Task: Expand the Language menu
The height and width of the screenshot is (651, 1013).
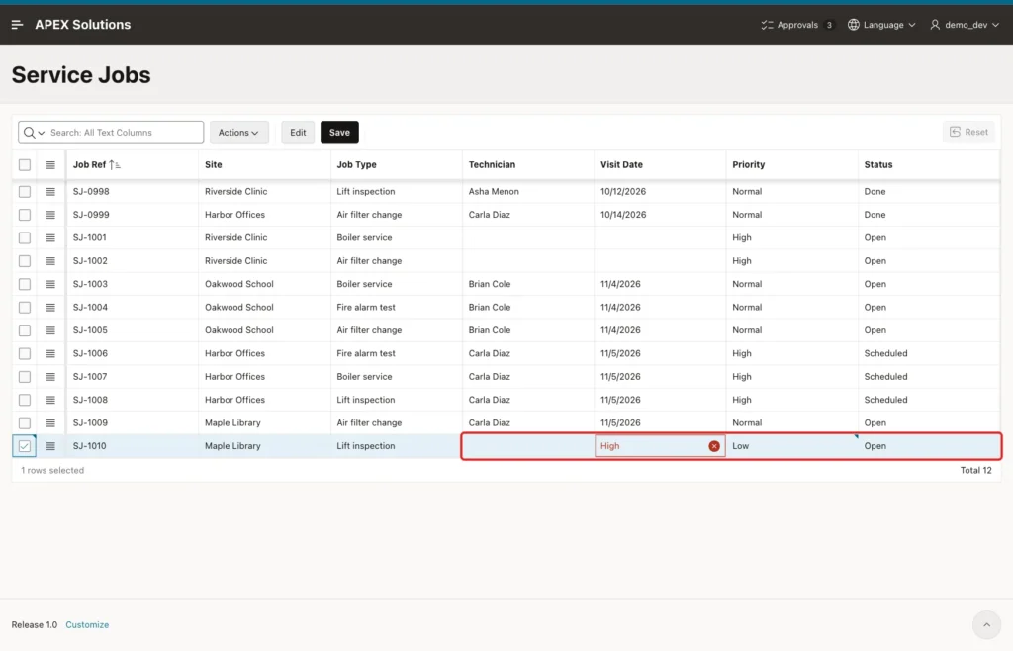Action: tap(881, 25)
